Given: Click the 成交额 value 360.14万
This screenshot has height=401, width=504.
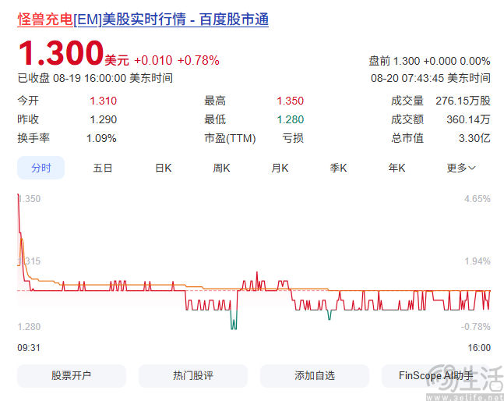Looking at the screenshot, I should pyautogui.click(x=468, y=119).
